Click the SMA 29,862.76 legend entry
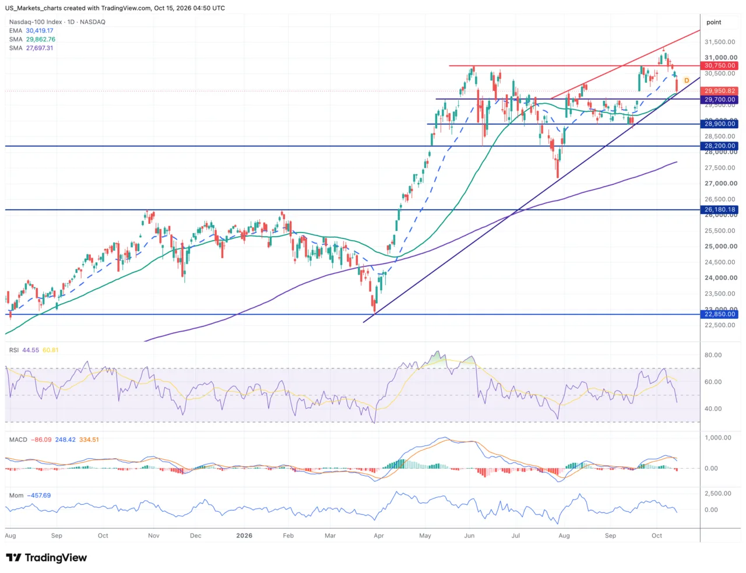Image resolution: width=746 pixels, height=573 pixels. click(x=32, y=40)
